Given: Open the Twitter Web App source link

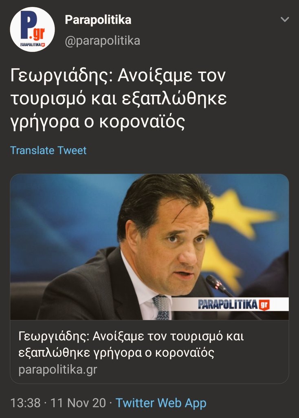Looking at the screenshot, I should [x=161, y=403].
